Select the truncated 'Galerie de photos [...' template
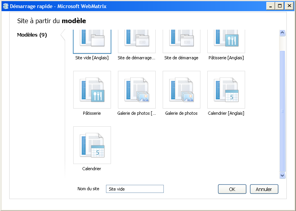 coord(137,90)
